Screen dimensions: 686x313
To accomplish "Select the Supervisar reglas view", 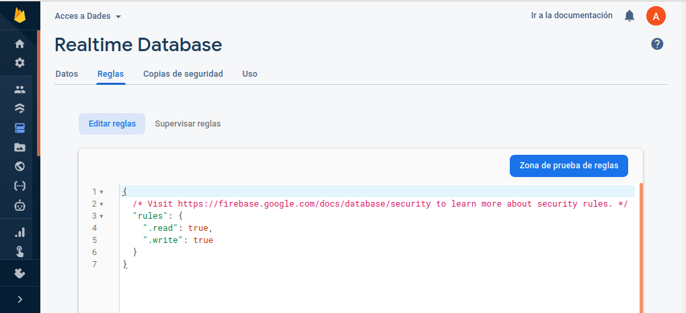I will (x=188, y=124).
